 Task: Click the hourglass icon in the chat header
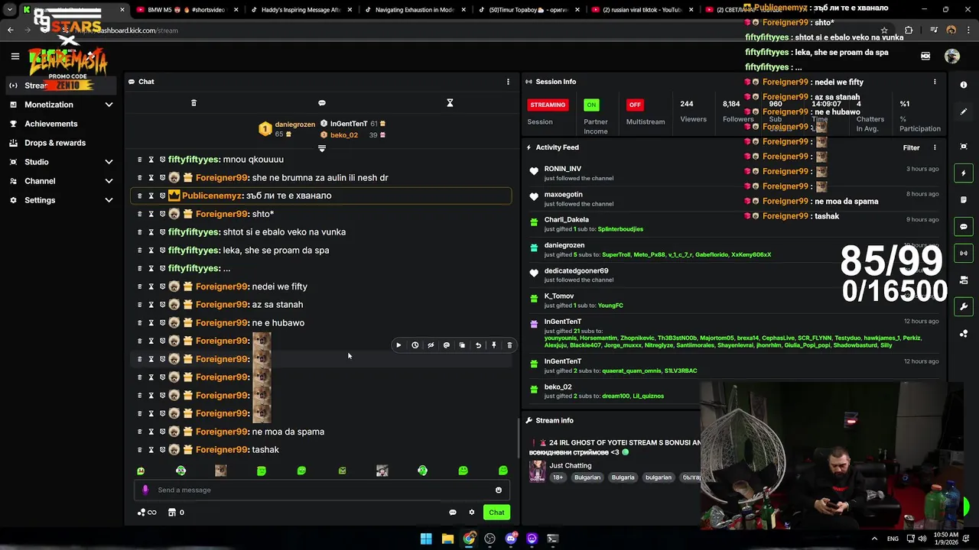coord(450,103)
